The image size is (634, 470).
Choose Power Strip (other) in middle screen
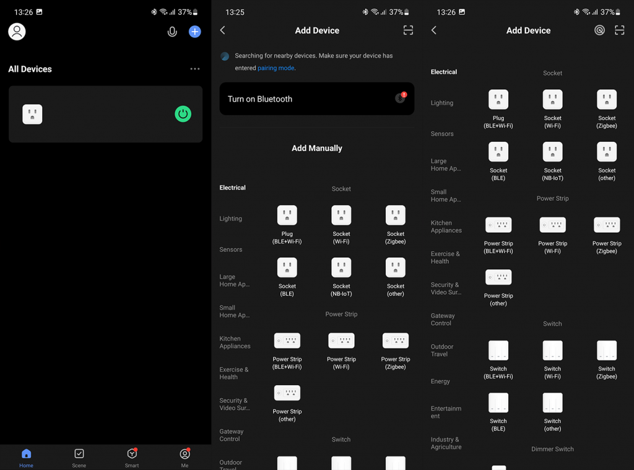pyautogui.click(x=287, y=403)
